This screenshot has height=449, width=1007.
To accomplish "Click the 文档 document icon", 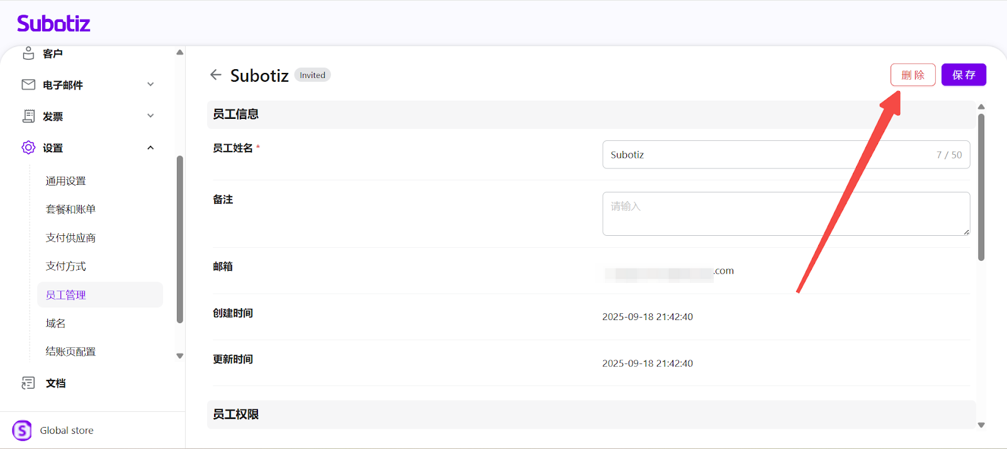I will (x=28, y=383).
